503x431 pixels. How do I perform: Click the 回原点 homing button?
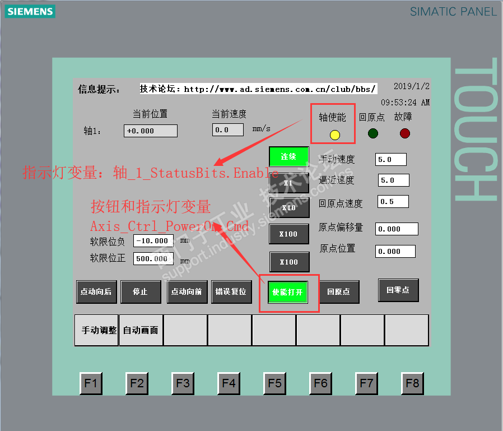point(339,291)
